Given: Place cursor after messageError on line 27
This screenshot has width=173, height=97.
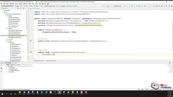Looking at the screenshot, I should click(54, 54).
